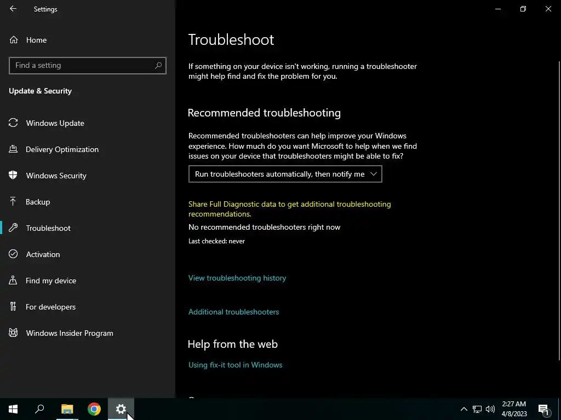Click into the Find a setting field

pyautogui.click(x=87, y=66)
